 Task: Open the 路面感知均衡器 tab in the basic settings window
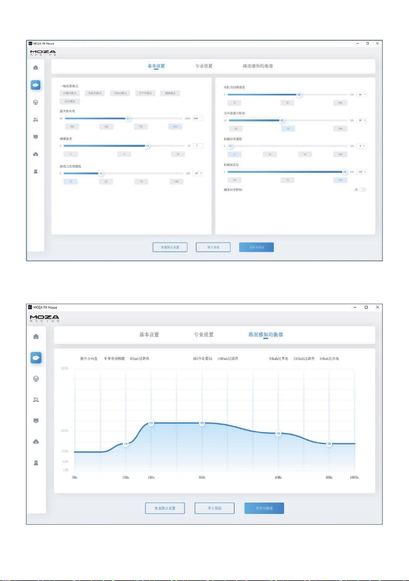point(258,66)
